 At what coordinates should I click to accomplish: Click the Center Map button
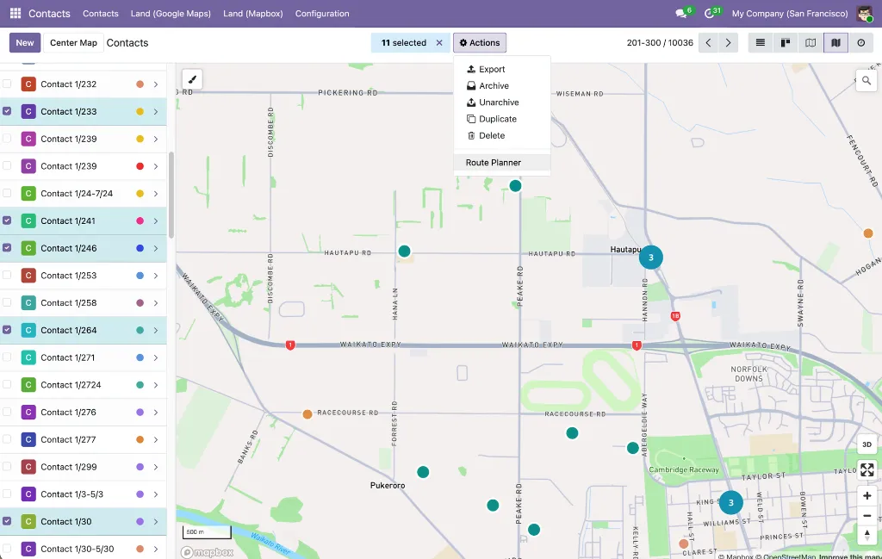[73, 43]
